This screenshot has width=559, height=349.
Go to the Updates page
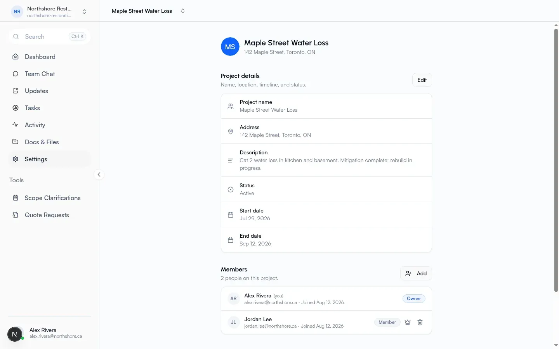pyautogui.click(x=49, y=91)
